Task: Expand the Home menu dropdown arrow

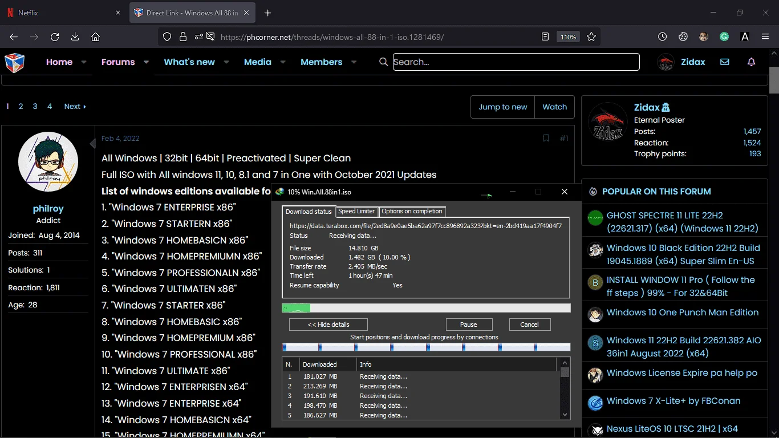Action: click(x=84, y=62)
